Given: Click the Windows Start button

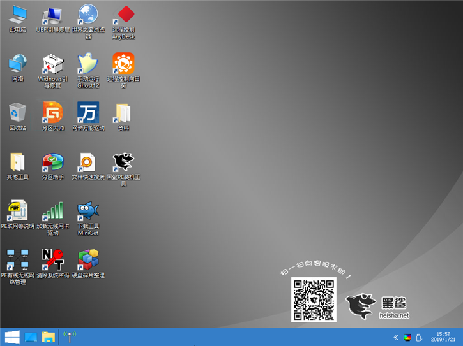Looking at the screenshot, I should coord(11,337).
